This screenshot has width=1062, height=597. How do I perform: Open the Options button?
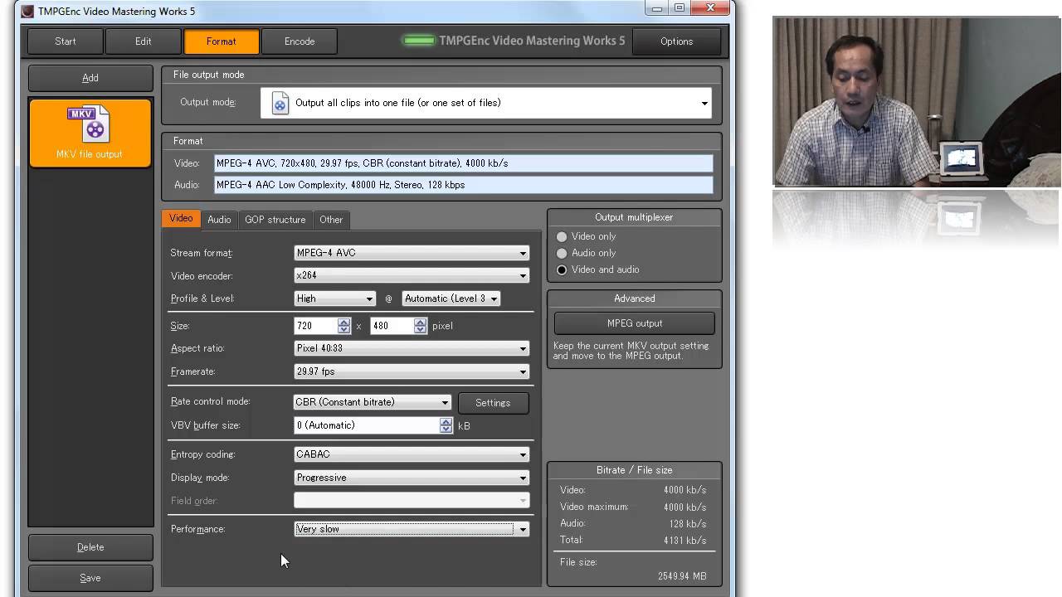point(676,41)
